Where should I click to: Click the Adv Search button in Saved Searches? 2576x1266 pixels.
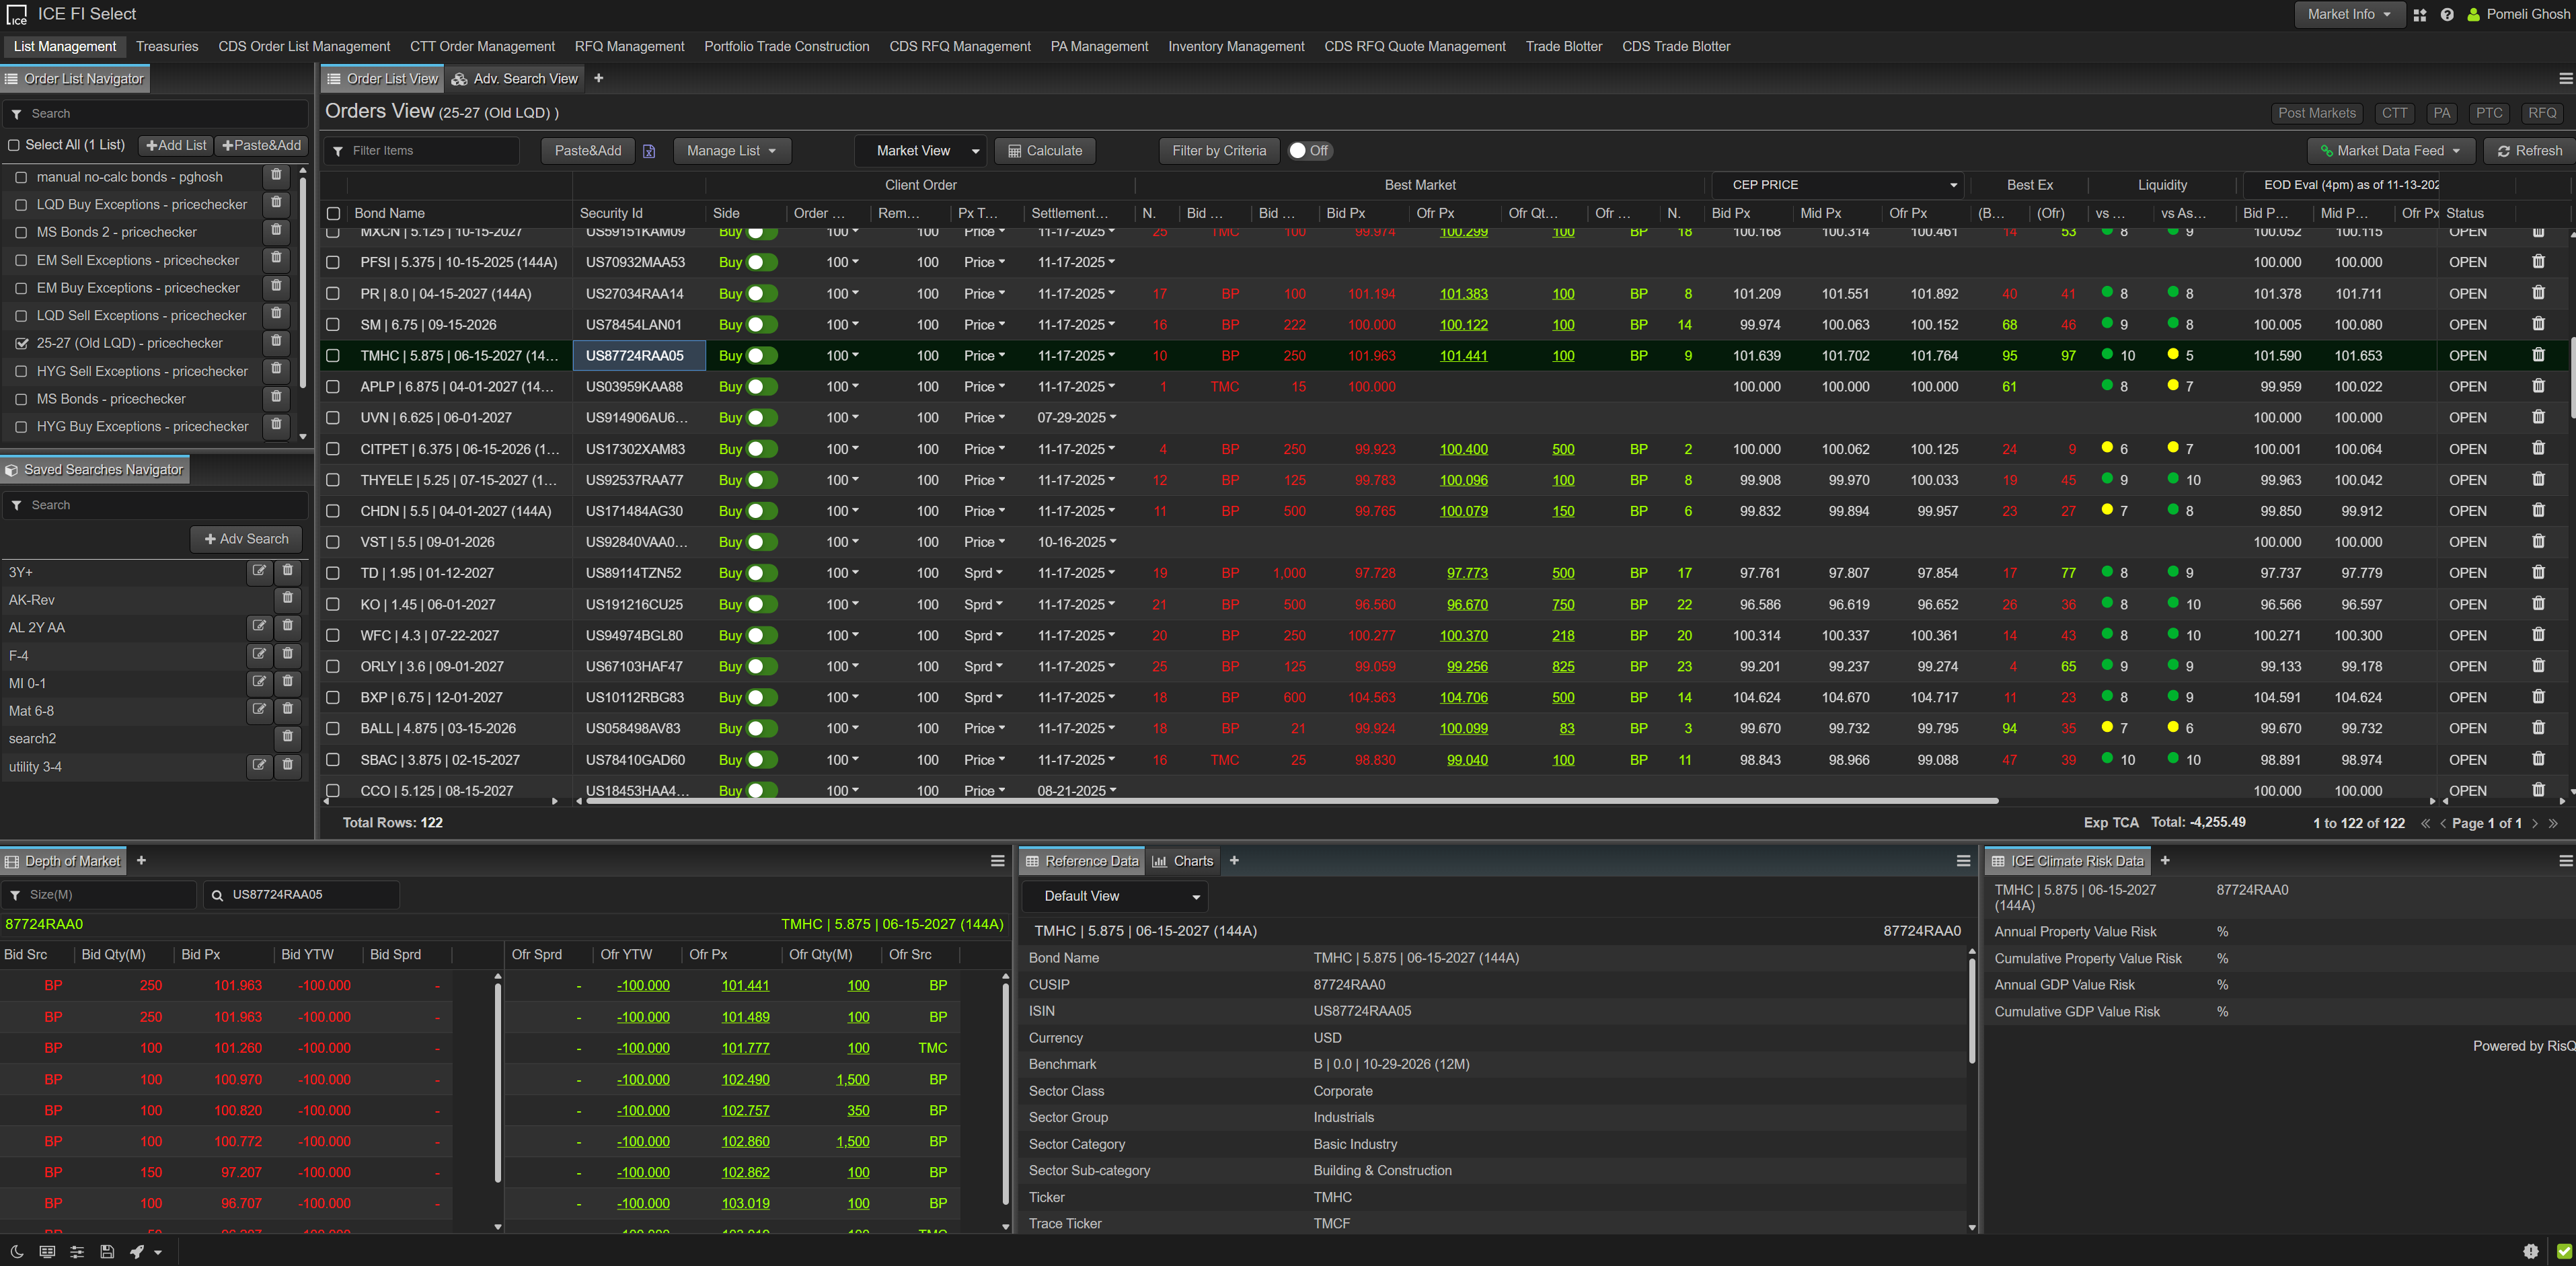[245, 538]
